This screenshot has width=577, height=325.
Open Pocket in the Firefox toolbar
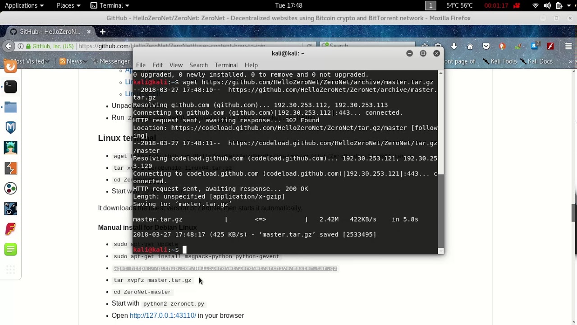(486, 46)
